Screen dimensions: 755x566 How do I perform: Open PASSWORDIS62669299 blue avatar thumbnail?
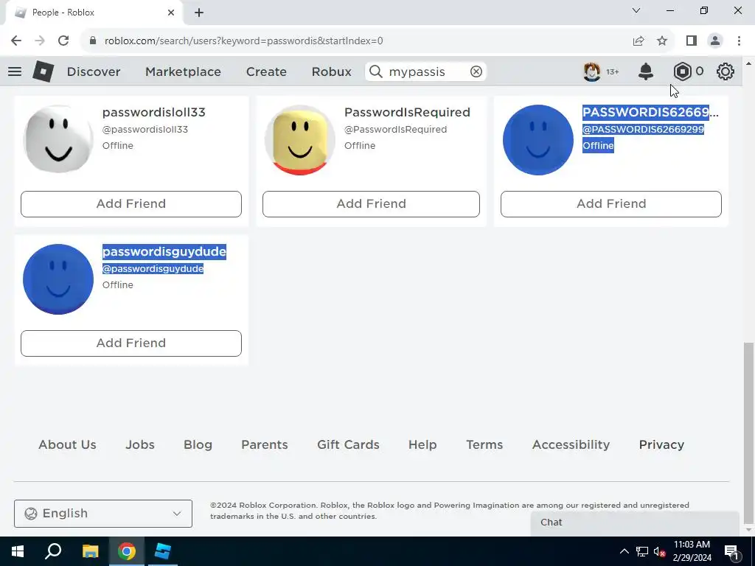coord(537,139)
